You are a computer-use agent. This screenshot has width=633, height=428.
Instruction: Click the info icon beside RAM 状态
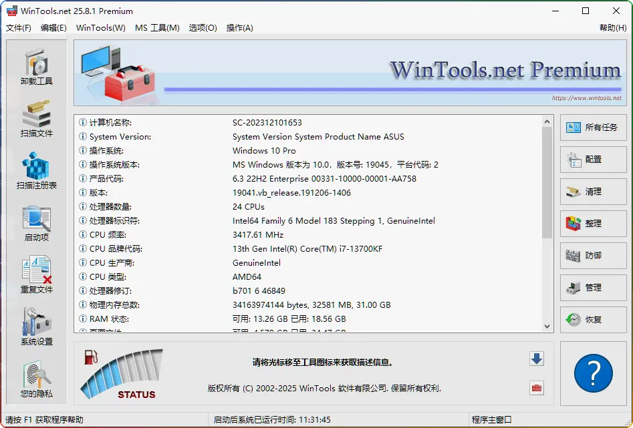coord(83,318)
